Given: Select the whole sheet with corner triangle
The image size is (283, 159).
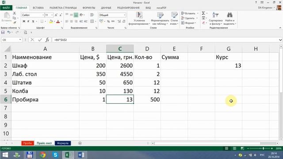Looking at the screenshot, I should pyautogui.click(x=7, y=49).
